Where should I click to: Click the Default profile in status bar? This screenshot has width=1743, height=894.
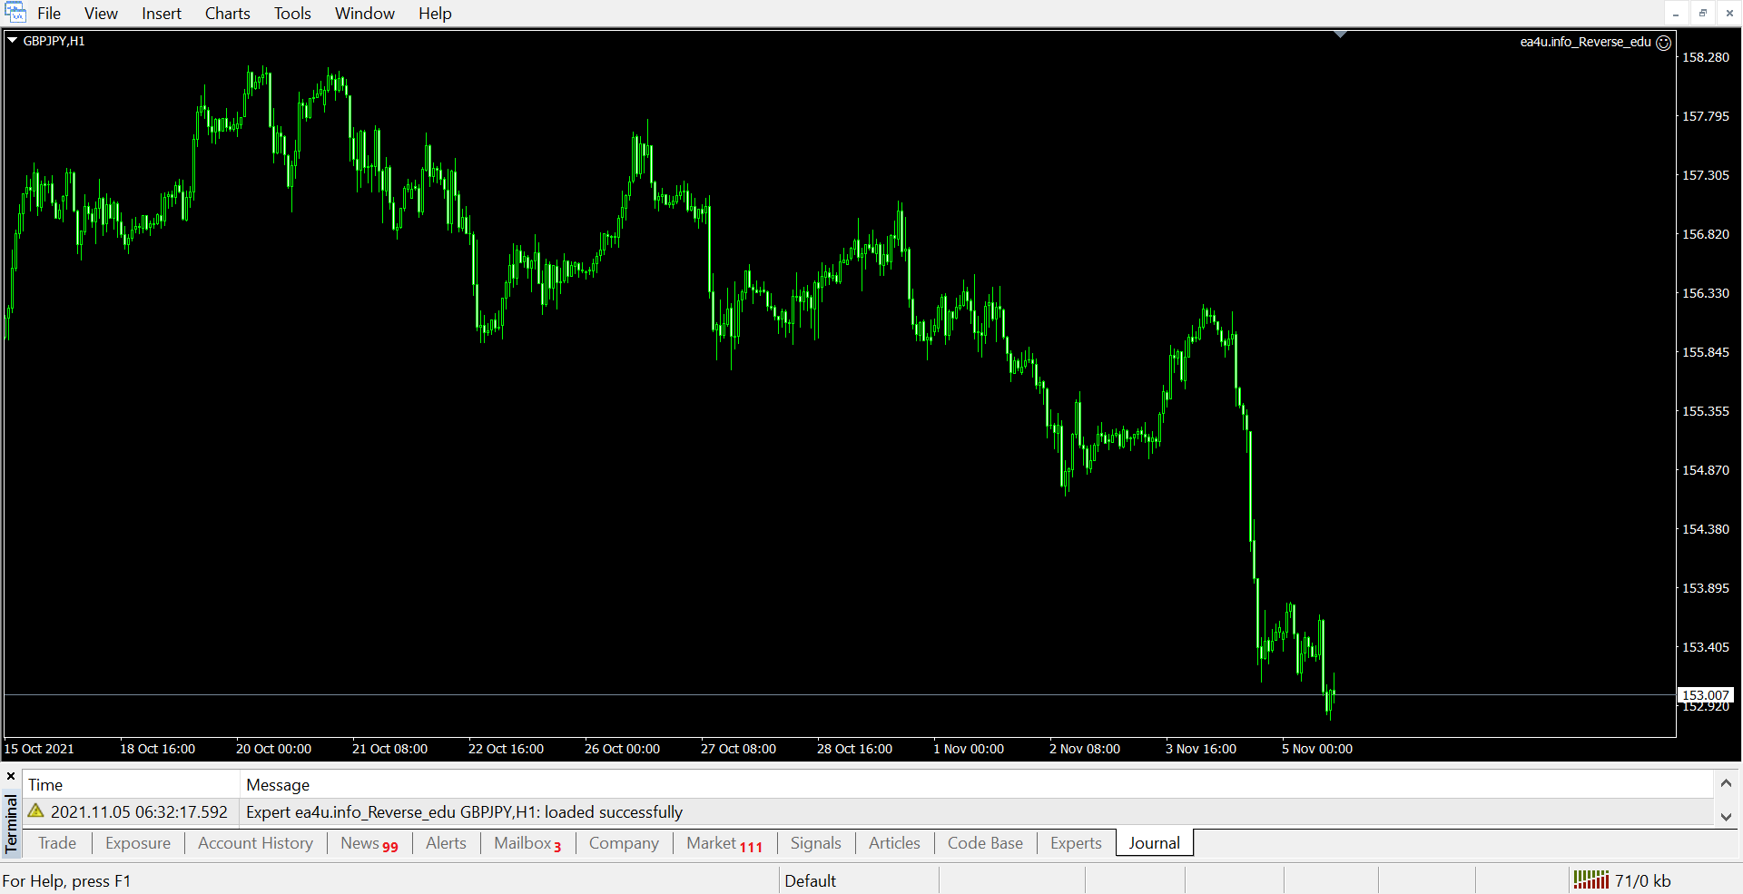tap(810, 880)
